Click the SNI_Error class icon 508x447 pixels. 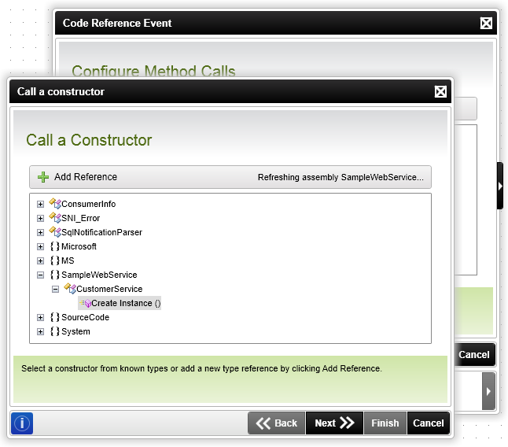click(x=55, y=218)
